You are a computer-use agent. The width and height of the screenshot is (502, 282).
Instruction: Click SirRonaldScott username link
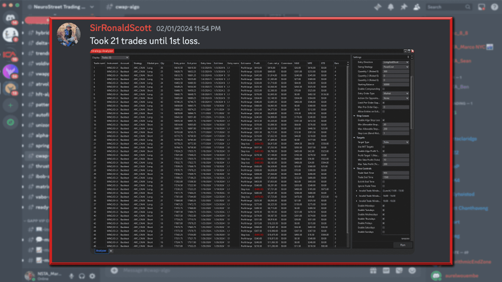point(121,28)
